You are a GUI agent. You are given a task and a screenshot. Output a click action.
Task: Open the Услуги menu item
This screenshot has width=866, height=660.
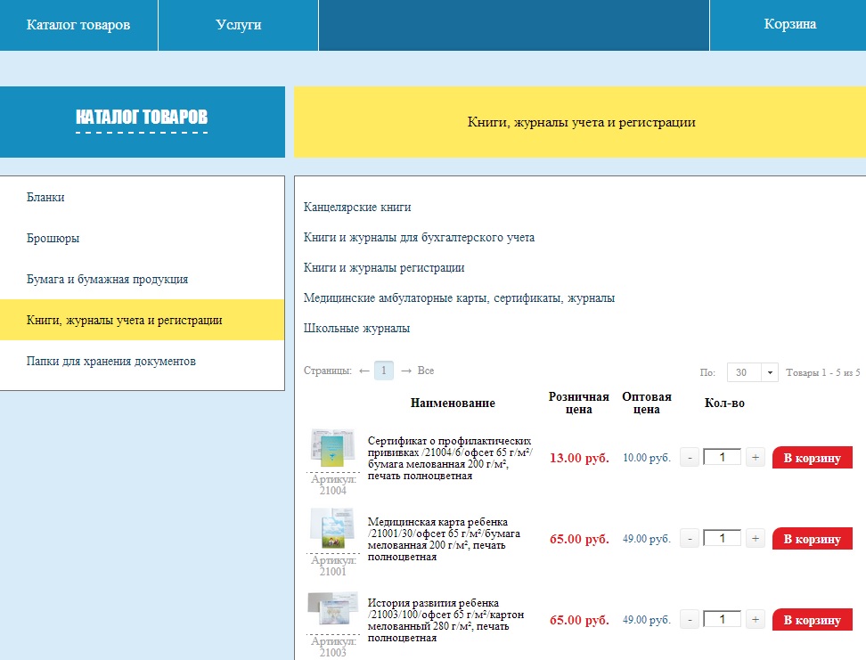[238, 25]
